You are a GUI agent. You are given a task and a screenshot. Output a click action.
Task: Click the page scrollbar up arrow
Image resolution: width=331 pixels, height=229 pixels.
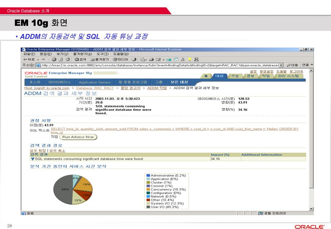pyautogui.click(x=311, y=71)
